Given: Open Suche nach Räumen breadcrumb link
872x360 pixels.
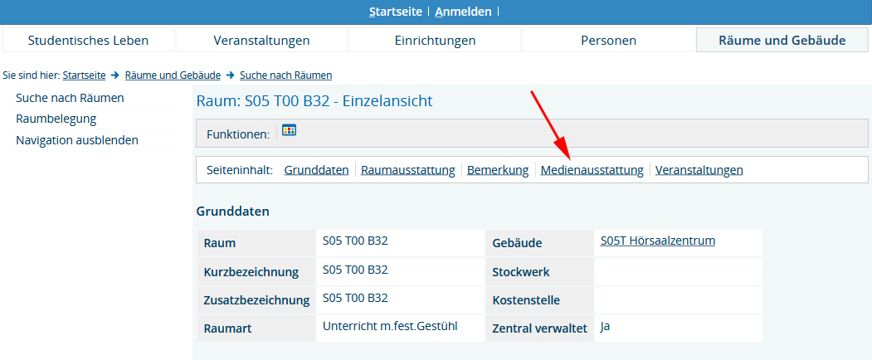Looking at the screenshot, I should click(x=285, y=75).
